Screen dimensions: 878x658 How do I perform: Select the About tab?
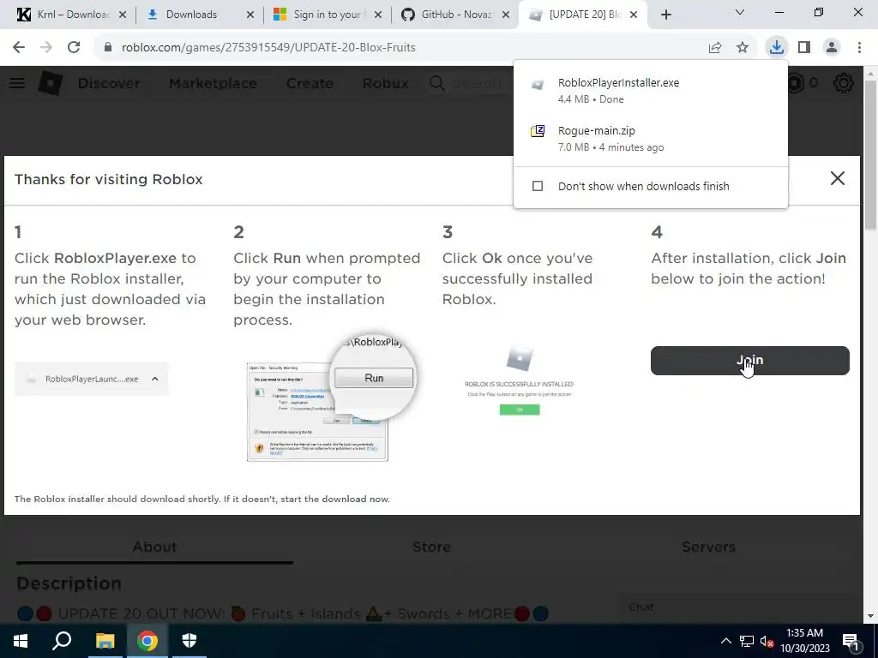pyautogui.click(x=154, y=547)
